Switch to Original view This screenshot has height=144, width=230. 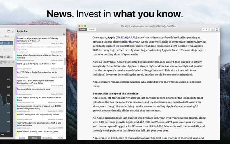91,29
